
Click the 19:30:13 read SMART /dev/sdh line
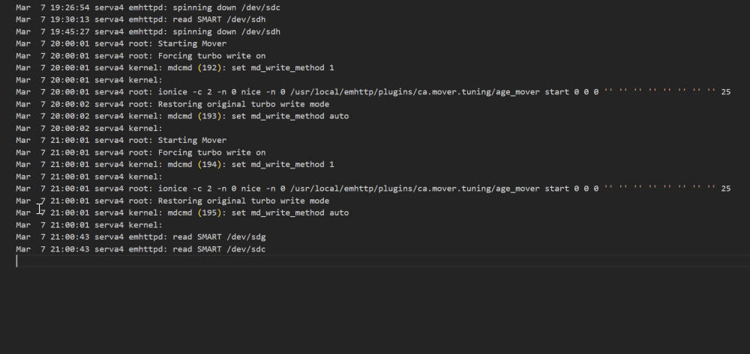tap(141, 19)
